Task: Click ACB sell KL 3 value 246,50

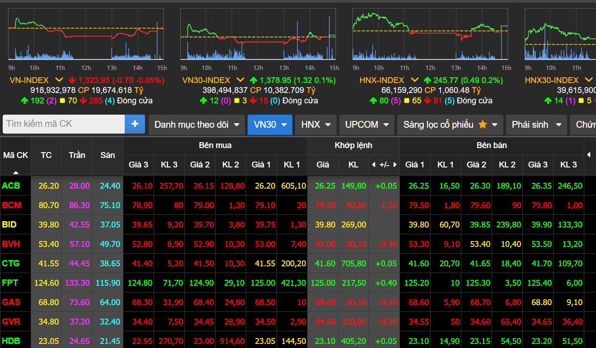Action: click(x=570, y=186)
